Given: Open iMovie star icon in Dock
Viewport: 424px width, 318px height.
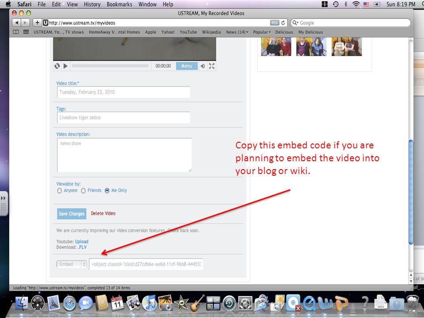Looking at the screenshot, I should tap(182, 303).
